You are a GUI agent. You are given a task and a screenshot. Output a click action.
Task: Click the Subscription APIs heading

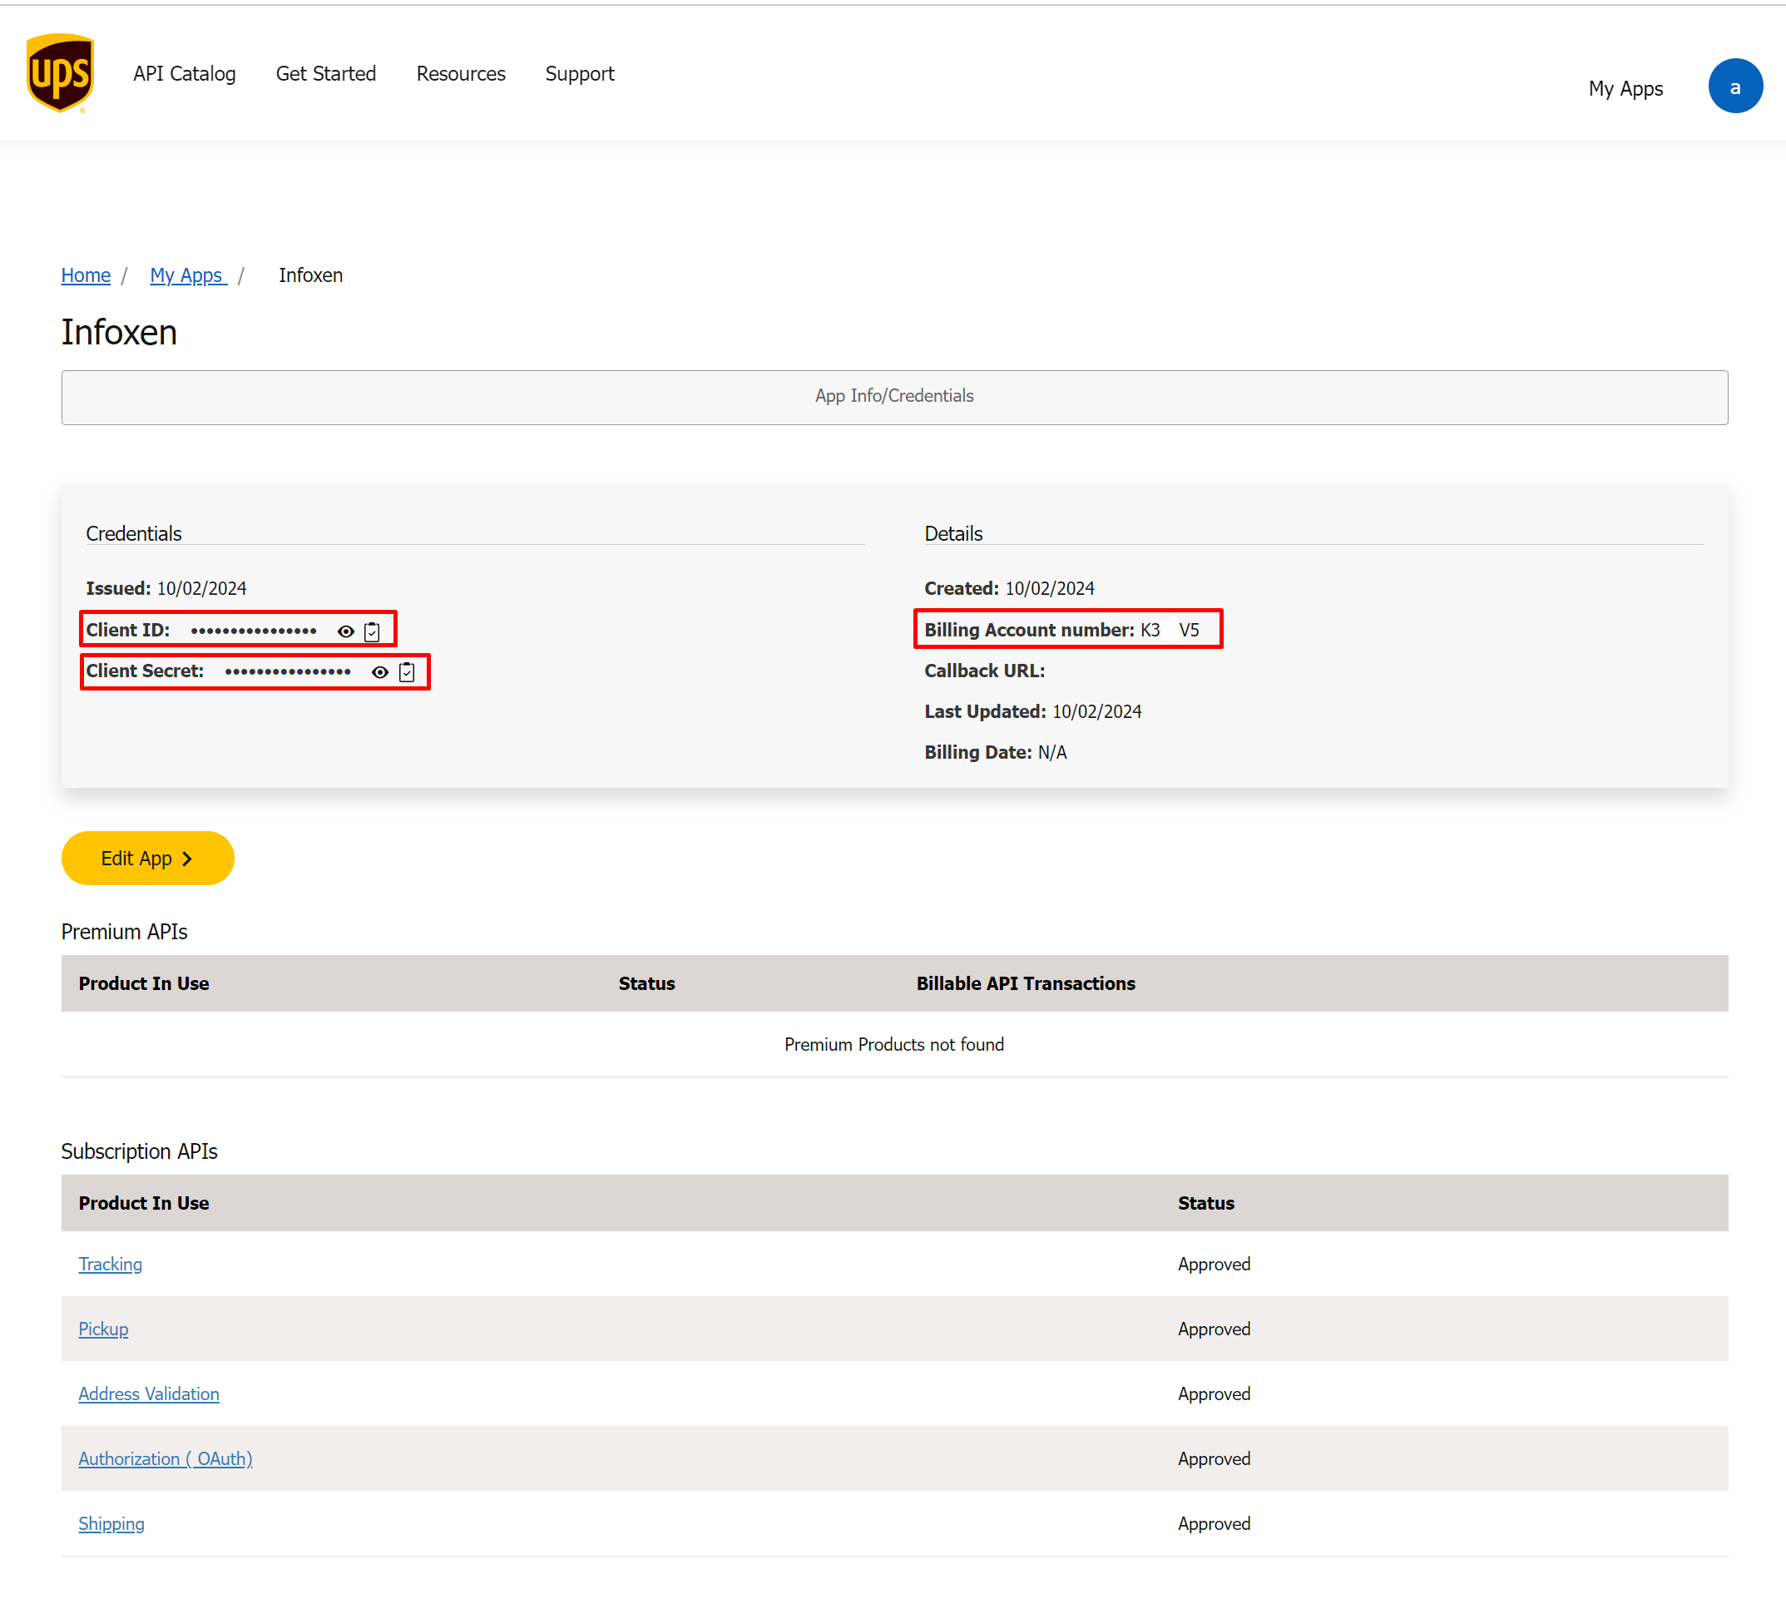(x=140, y=1151)
